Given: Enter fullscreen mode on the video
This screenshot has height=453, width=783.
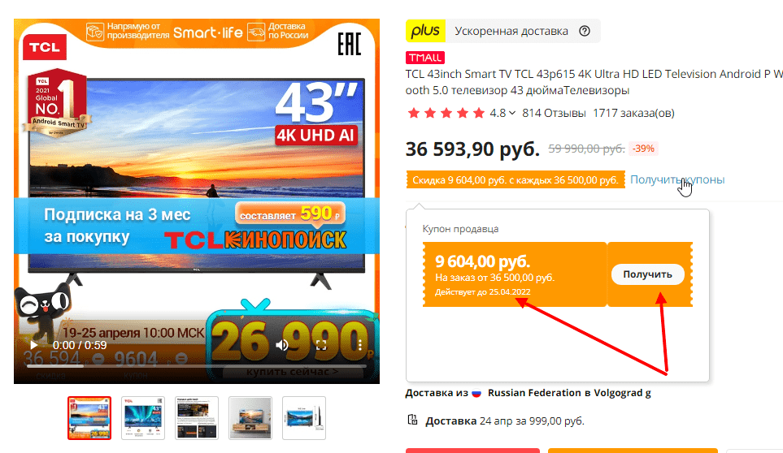Looking at the screenshot, I should tap(321, 345).
